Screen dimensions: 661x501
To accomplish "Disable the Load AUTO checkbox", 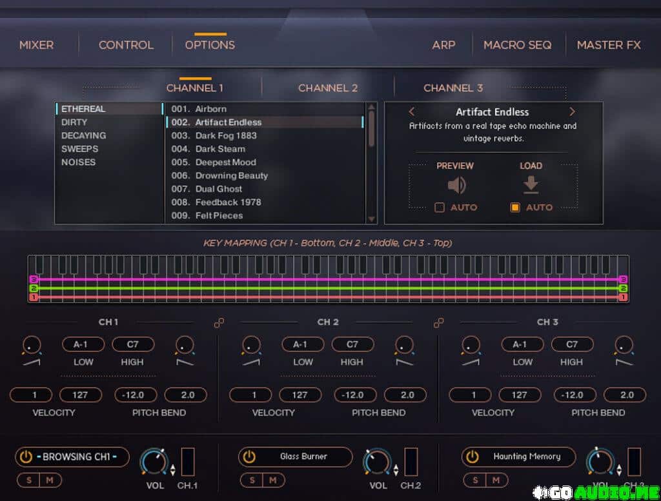I will pos(515,208).
